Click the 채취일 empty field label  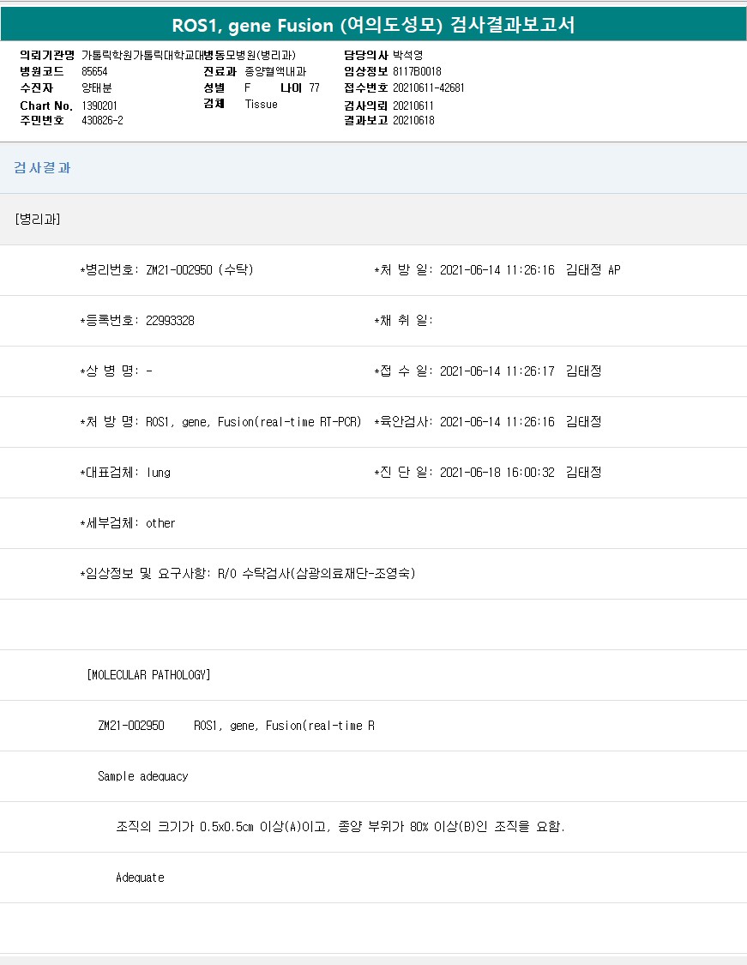403,321
